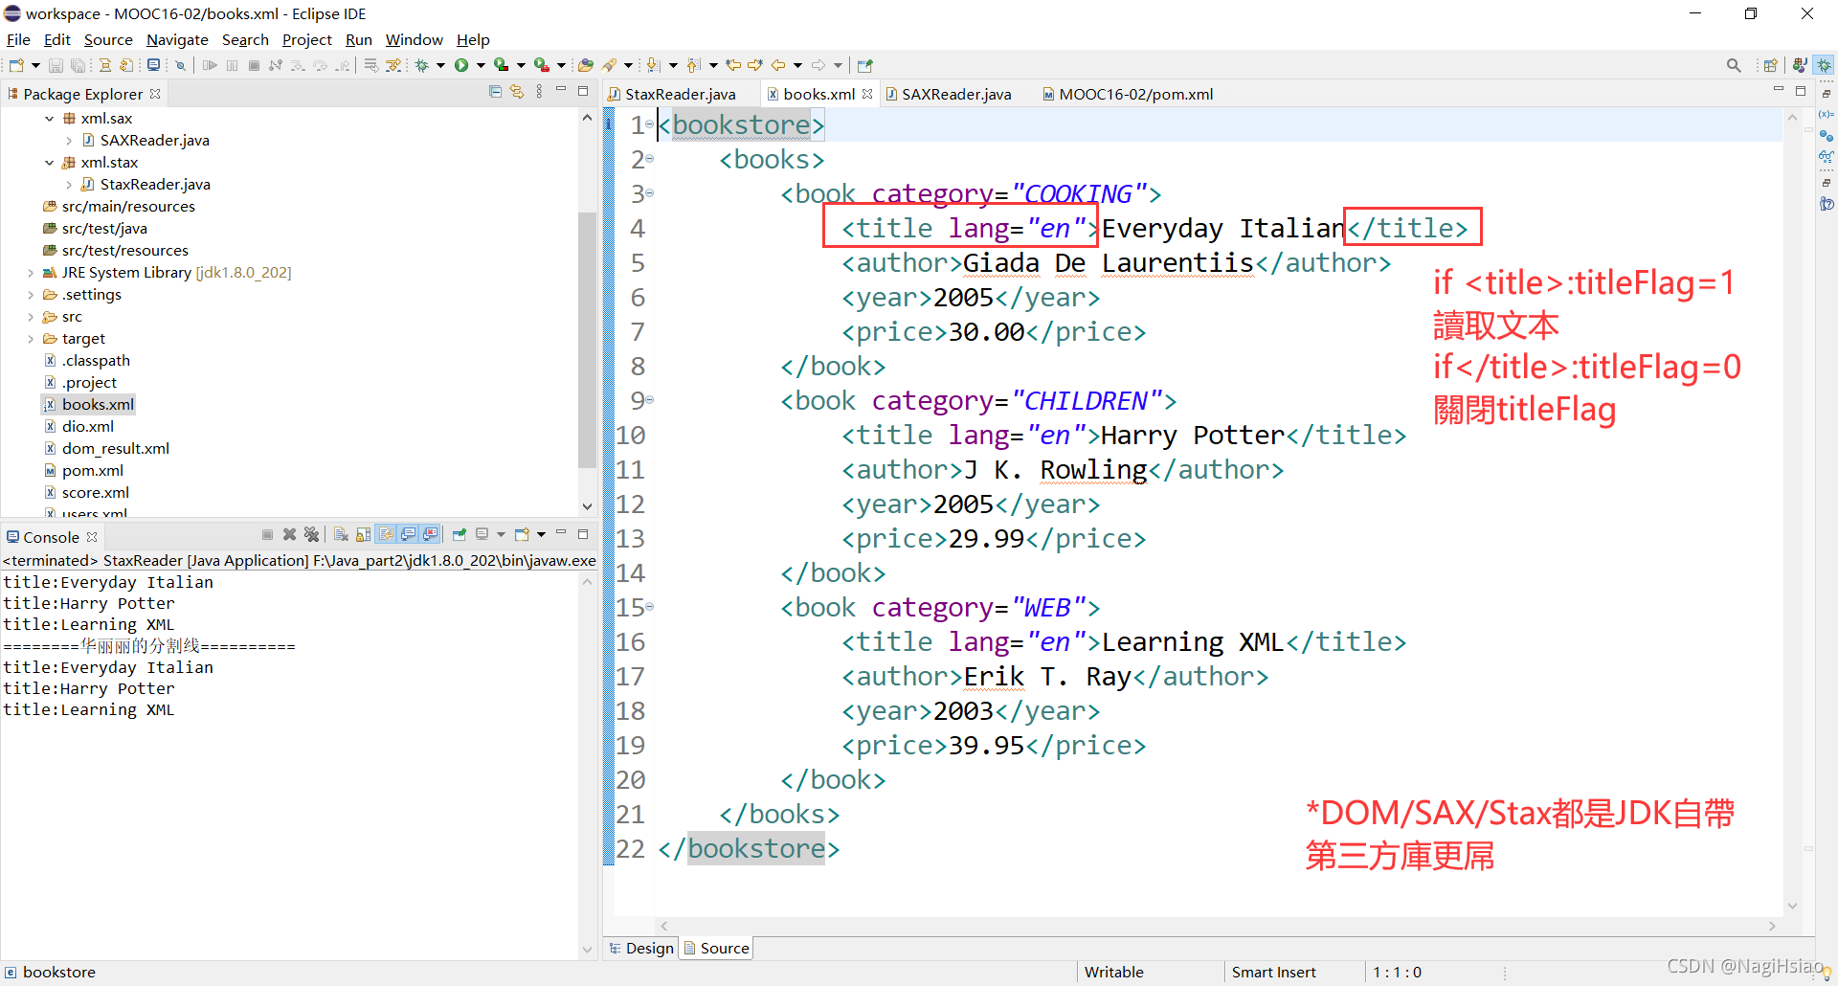The image size is (1838, 986).
Task: Fold the COOKING book element at line 3
Action: [x=650, y=193]
